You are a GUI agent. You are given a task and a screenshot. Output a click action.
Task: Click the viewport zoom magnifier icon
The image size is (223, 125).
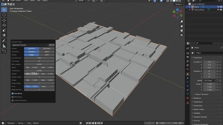[x=182, y=22]
